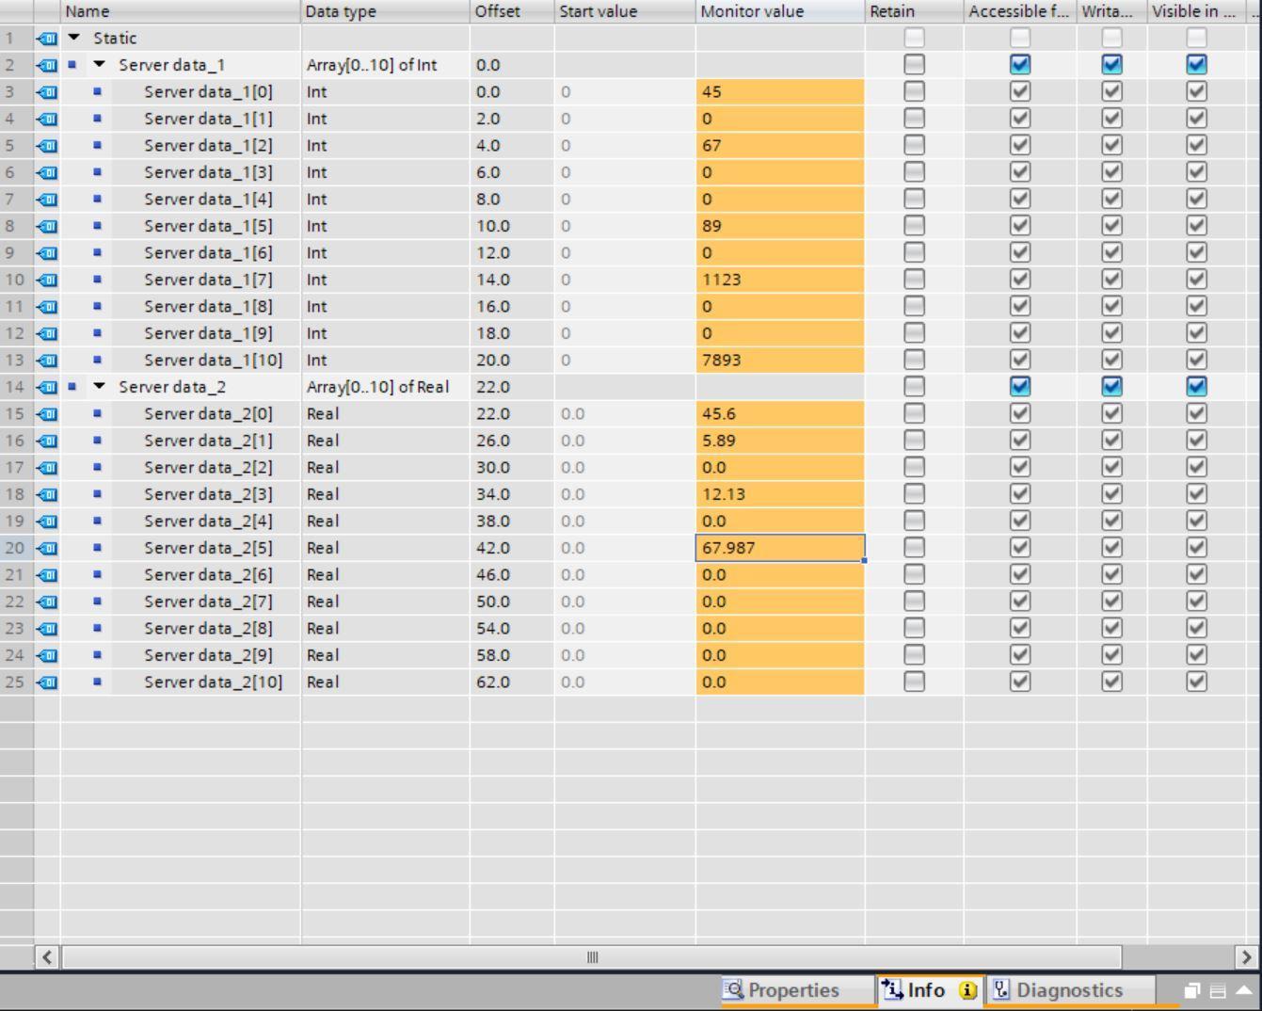Float the inspector window using the restore icon
This screenshot has height=1011, width=1262.
[x=1192, y=990]
